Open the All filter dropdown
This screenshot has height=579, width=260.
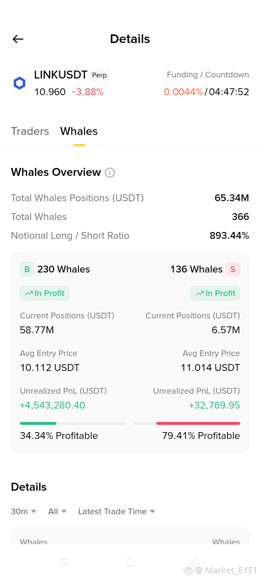click(57, 511)
